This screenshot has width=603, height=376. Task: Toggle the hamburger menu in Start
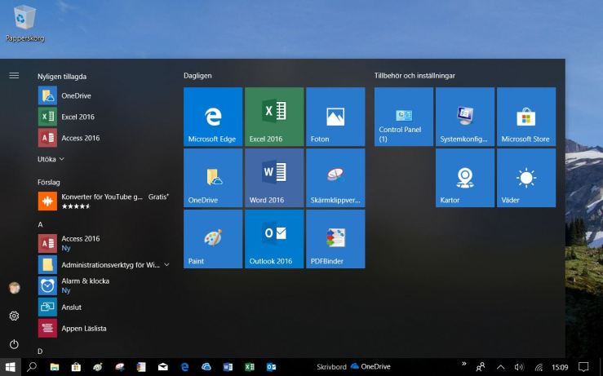coord(14,75)
